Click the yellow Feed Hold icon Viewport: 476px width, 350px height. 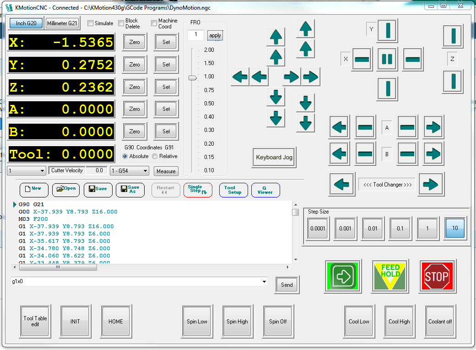(390, 276)
